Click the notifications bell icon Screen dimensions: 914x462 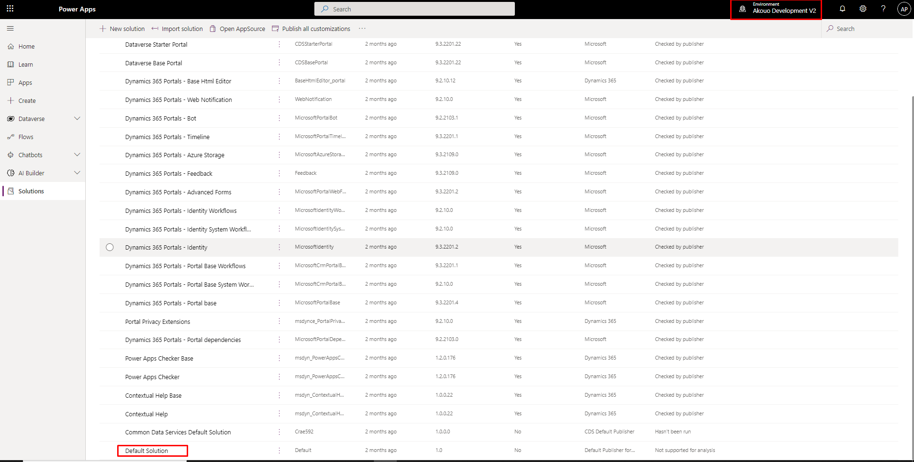click(x=842, y=9)
